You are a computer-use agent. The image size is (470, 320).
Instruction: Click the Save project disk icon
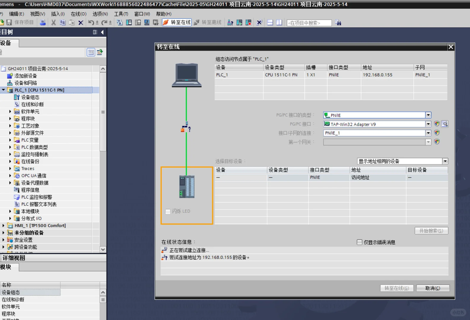9,23
